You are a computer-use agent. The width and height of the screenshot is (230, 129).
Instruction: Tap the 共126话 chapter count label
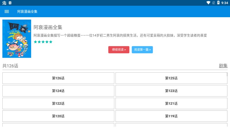[x=10, y=66]
